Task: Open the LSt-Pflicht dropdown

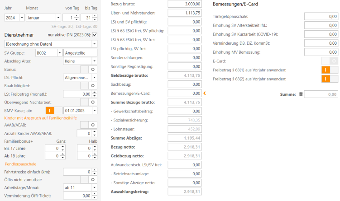Action: [x=95, y=77]
